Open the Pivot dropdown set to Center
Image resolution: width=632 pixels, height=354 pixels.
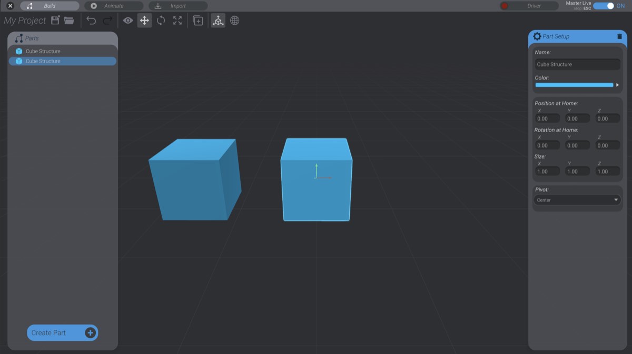pyautogui.click(x=577, y=200)
